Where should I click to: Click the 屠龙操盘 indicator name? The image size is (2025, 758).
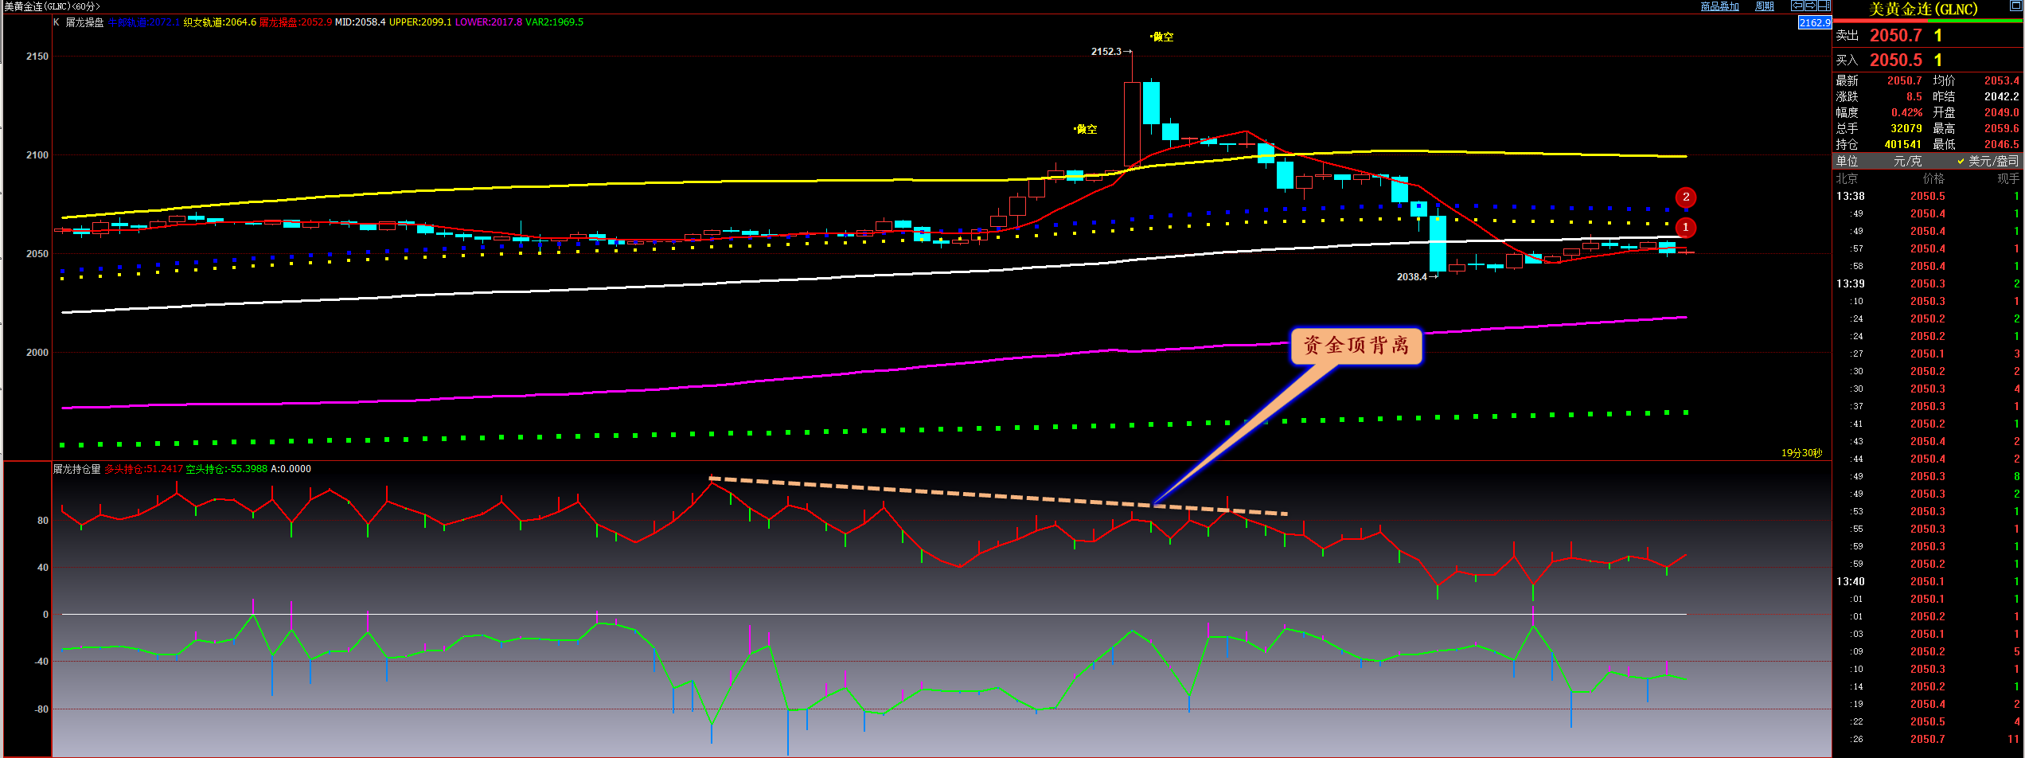84,22
